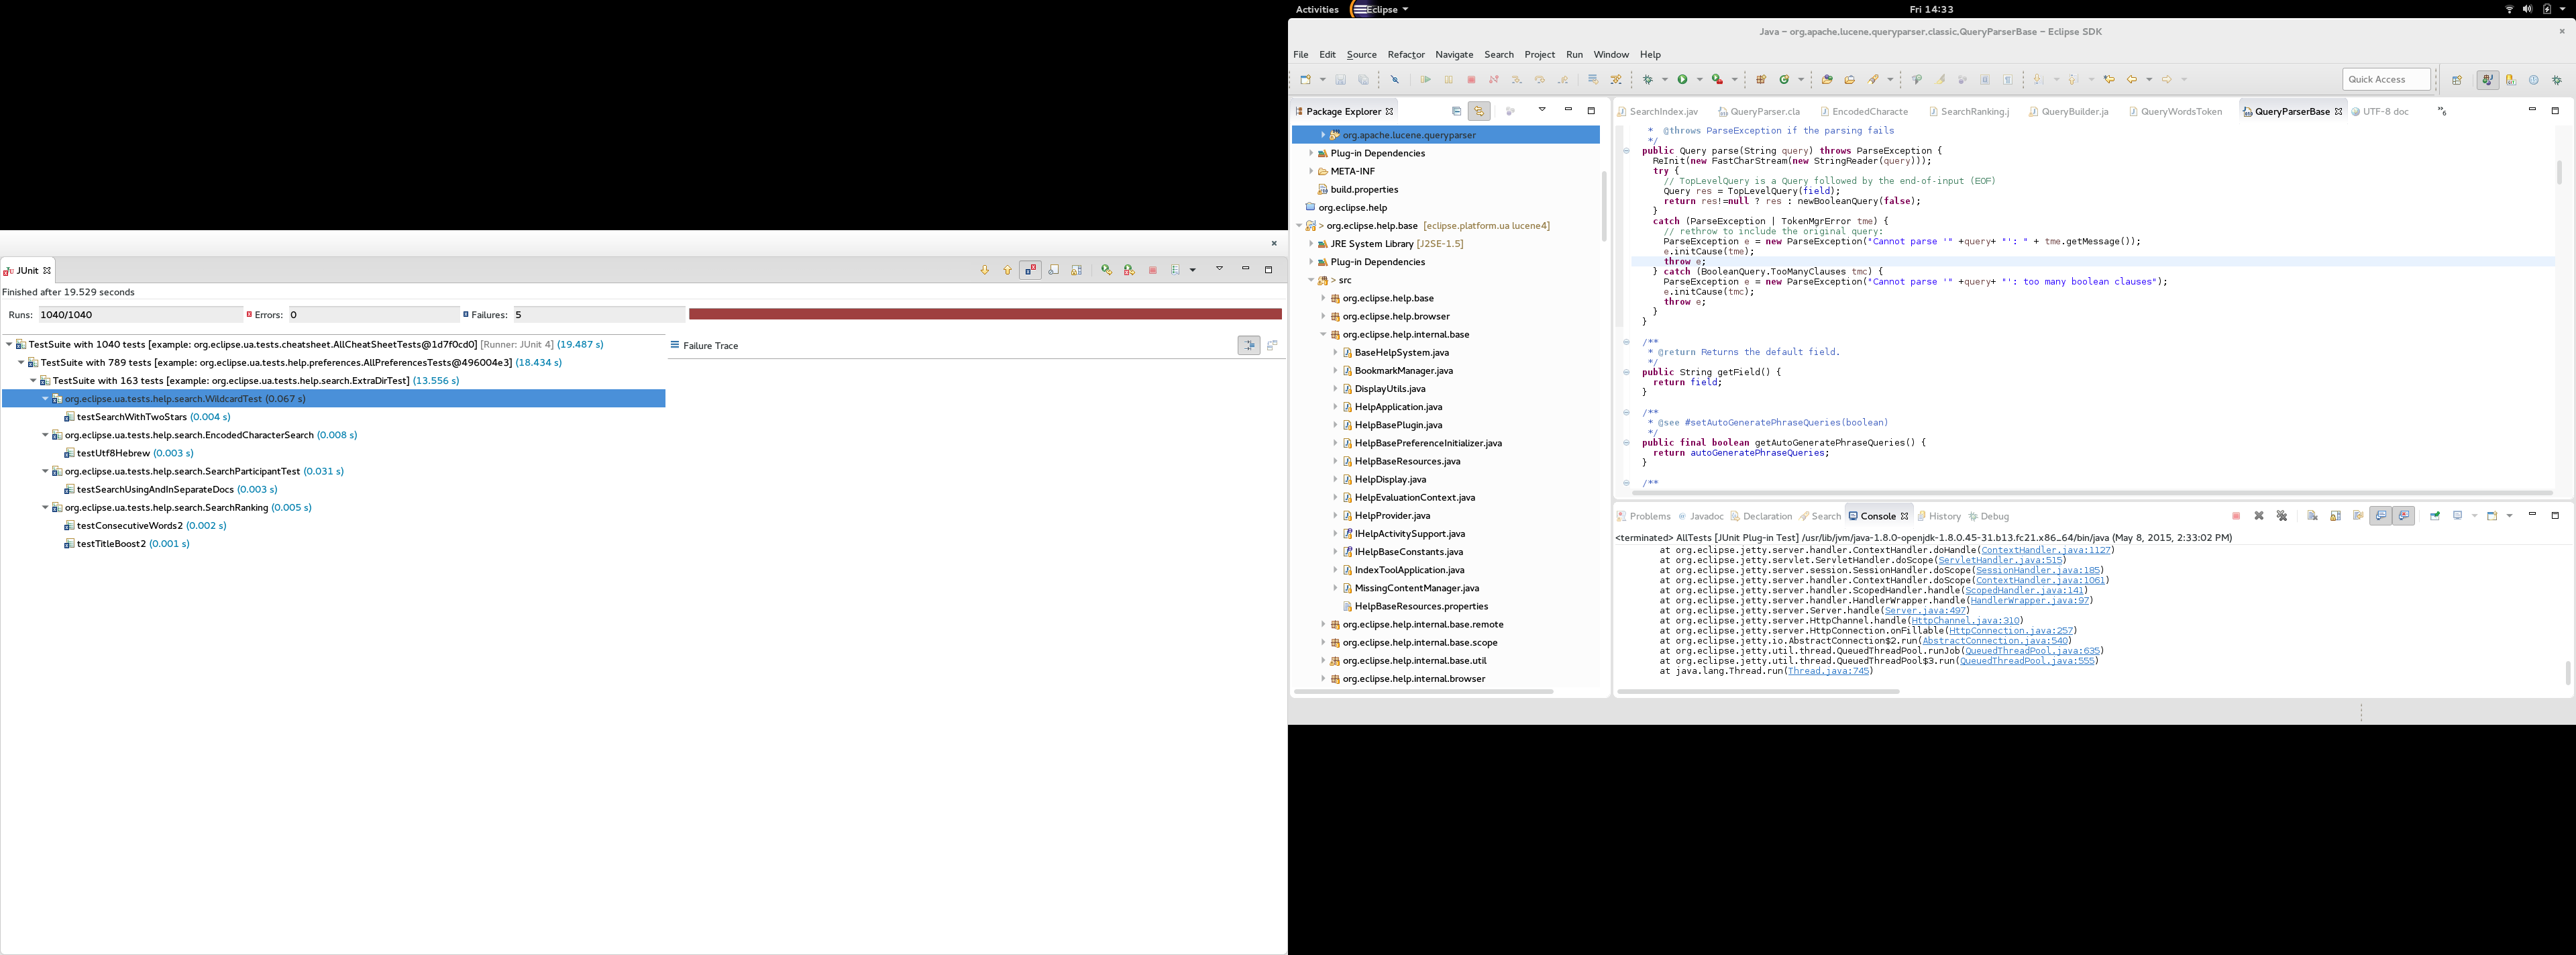
Task: Click Remove All Terminated Launches icon
Action: coord(2282,516)
